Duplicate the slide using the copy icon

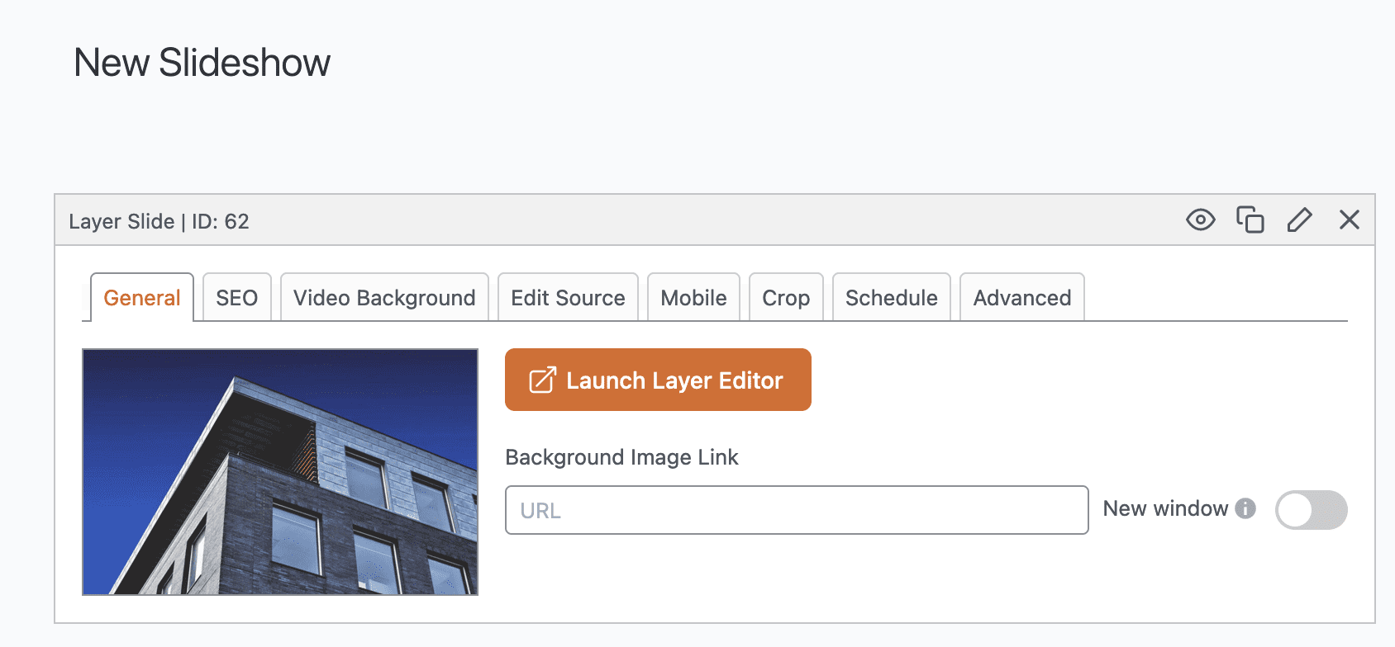click(1250, 220)
